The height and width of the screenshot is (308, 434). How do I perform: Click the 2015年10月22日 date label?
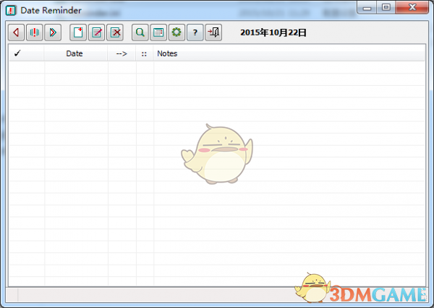pos(273,32)
